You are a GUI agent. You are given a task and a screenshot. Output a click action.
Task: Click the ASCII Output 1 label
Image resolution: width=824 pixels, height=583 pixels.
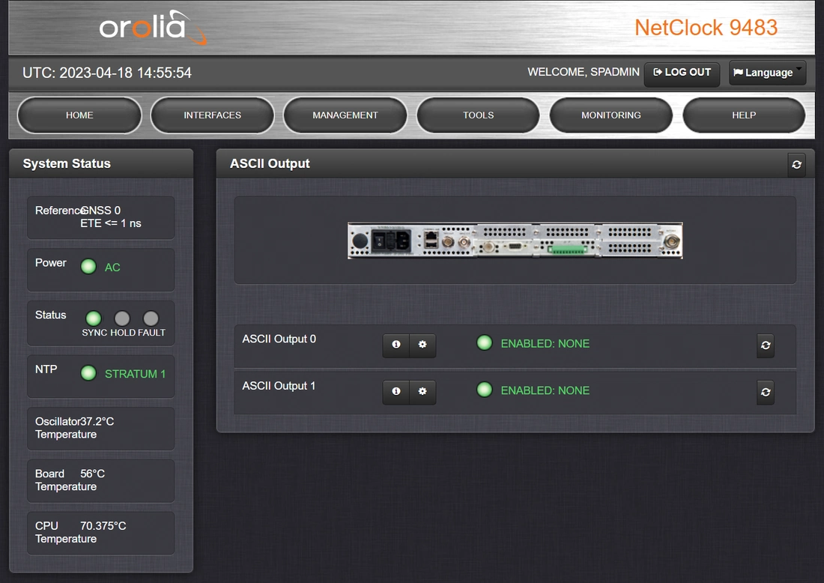(x=279, y=386)
